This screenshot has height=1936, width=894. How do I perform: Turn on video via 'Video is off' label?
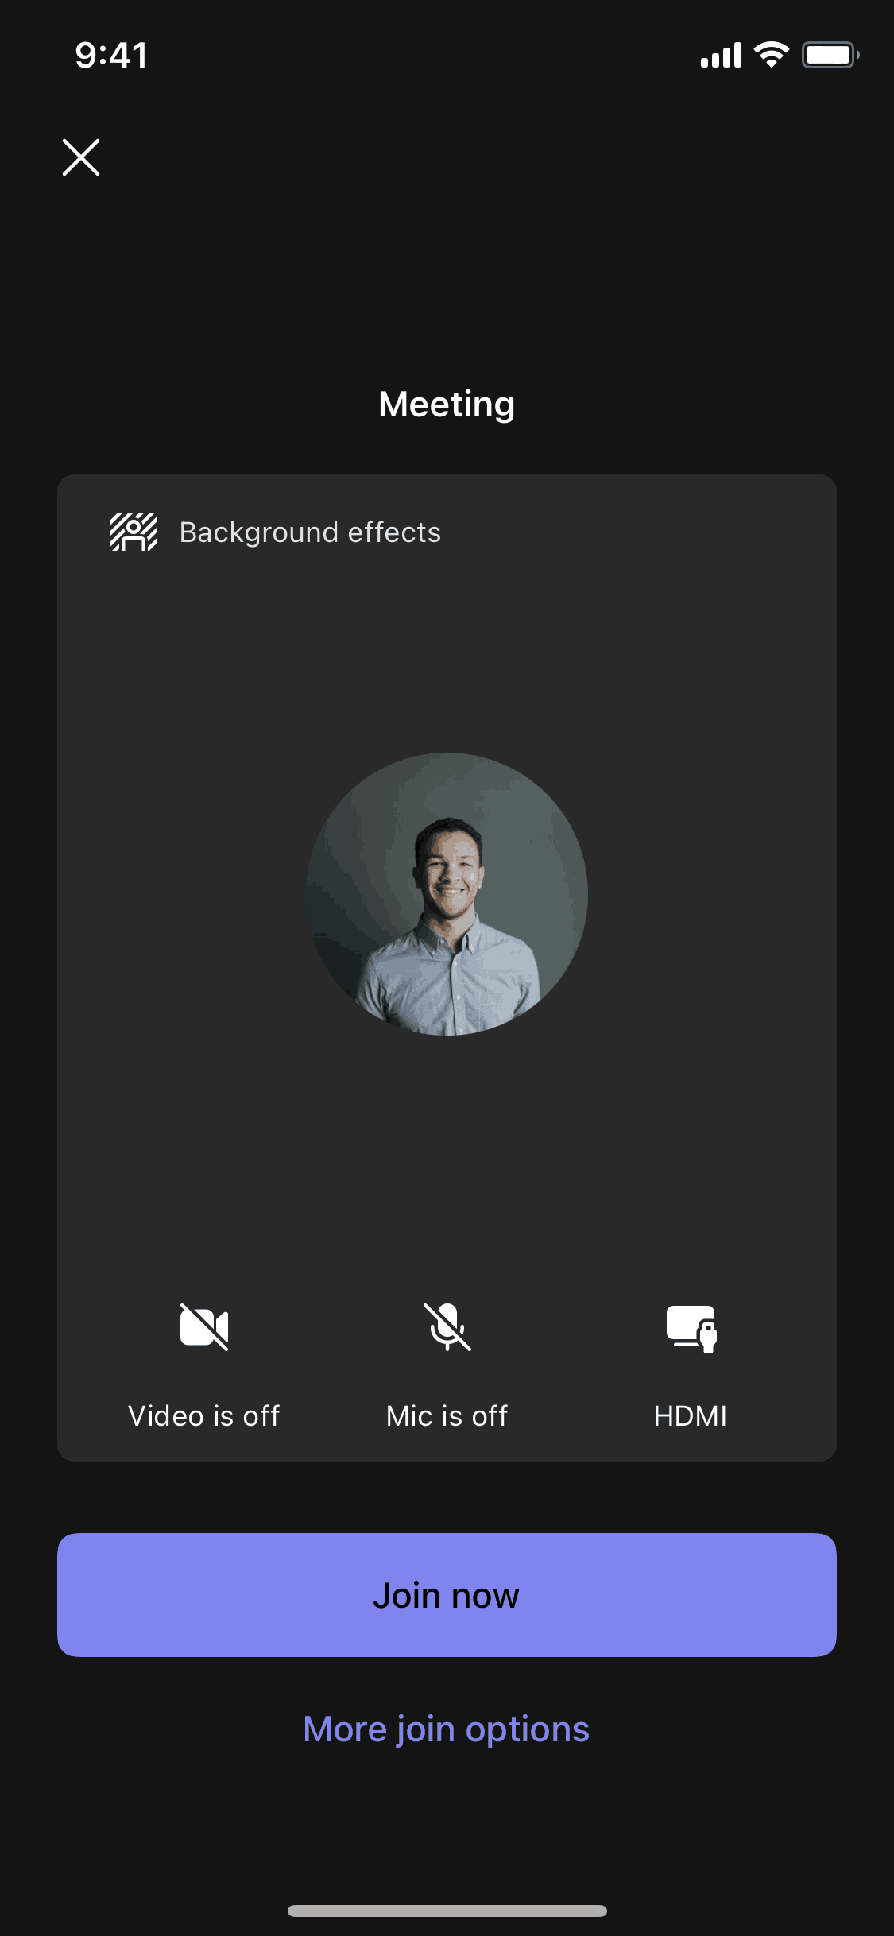coord(204,1415)
